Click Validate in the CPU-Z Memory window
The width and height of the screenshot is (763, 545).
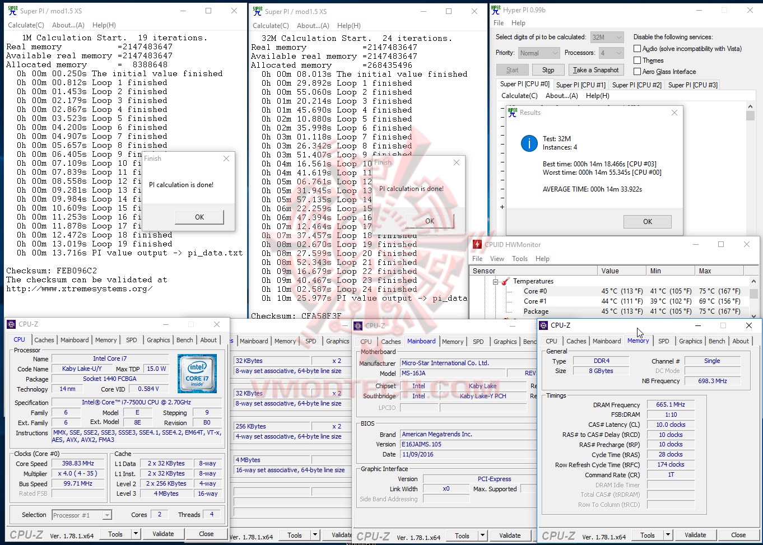(695, 535)
